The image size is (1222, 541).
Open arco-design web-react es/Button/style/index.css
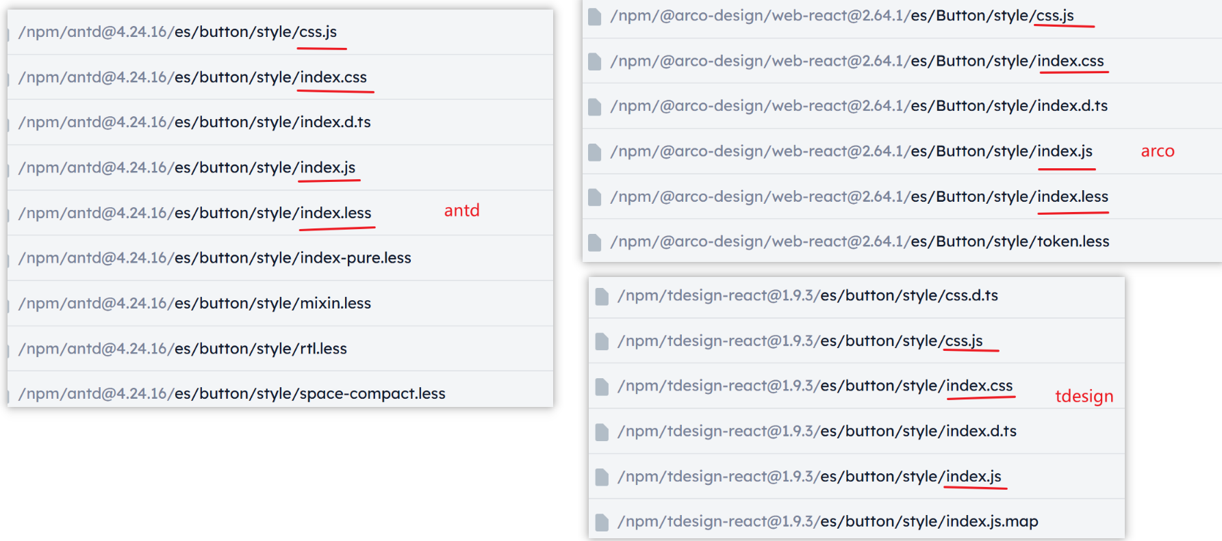click(857, 61)
